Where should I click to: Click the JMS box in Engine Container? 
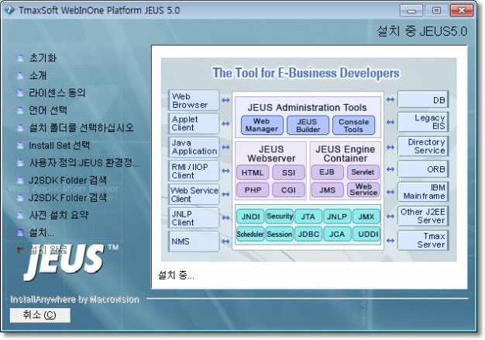coord(327,189)
